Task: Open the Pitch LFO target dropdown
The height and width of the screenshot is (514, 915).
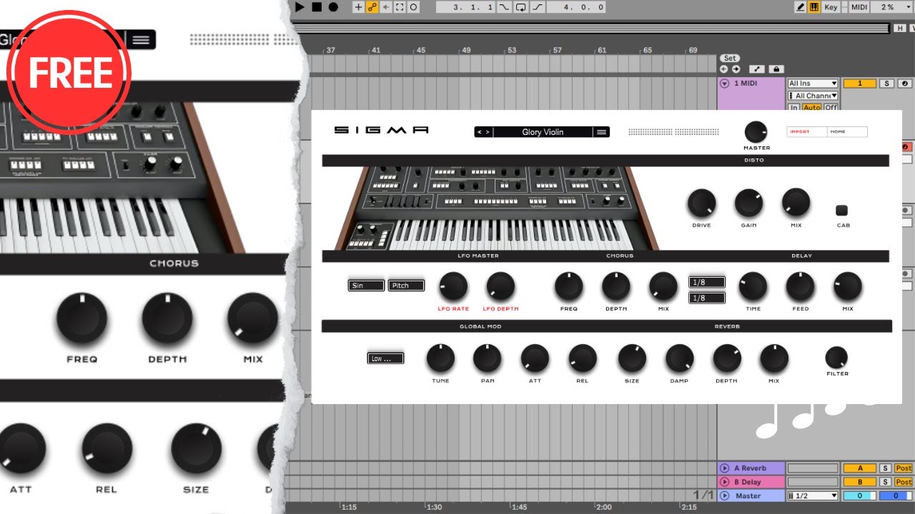Action: tap(406, 286)
